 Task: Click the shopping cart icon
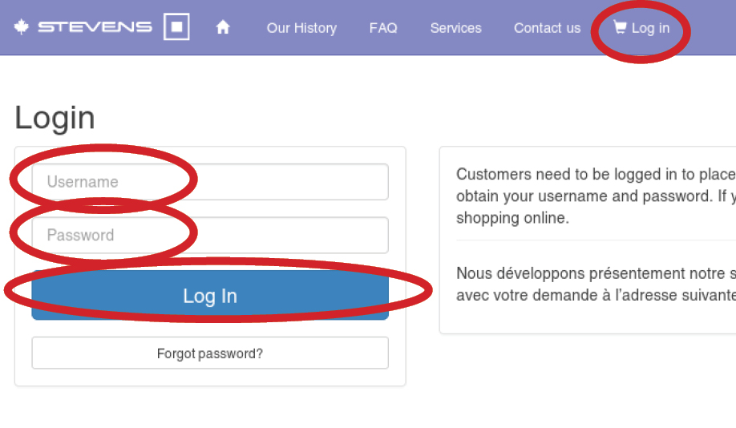(x=620, y=27)
